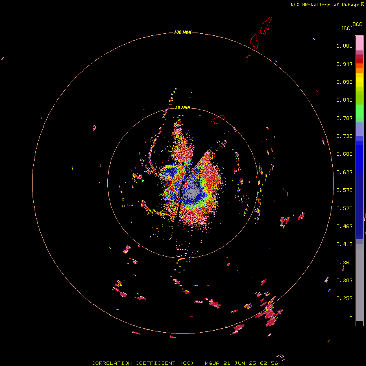The image size is (366, 366).
Task: Click the 100 NMI range ring label
Action: click(183, 32)
